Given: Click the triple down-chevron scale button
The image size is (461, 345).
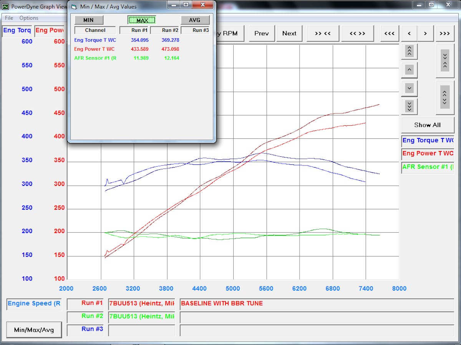Looking at the screenshot, I should (409, 106).
